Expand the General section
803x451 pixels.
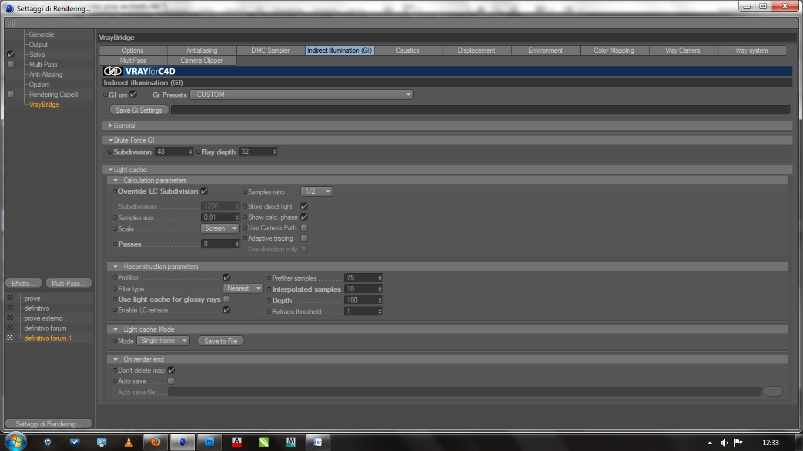pyautogui.click(x=111, y=126)
